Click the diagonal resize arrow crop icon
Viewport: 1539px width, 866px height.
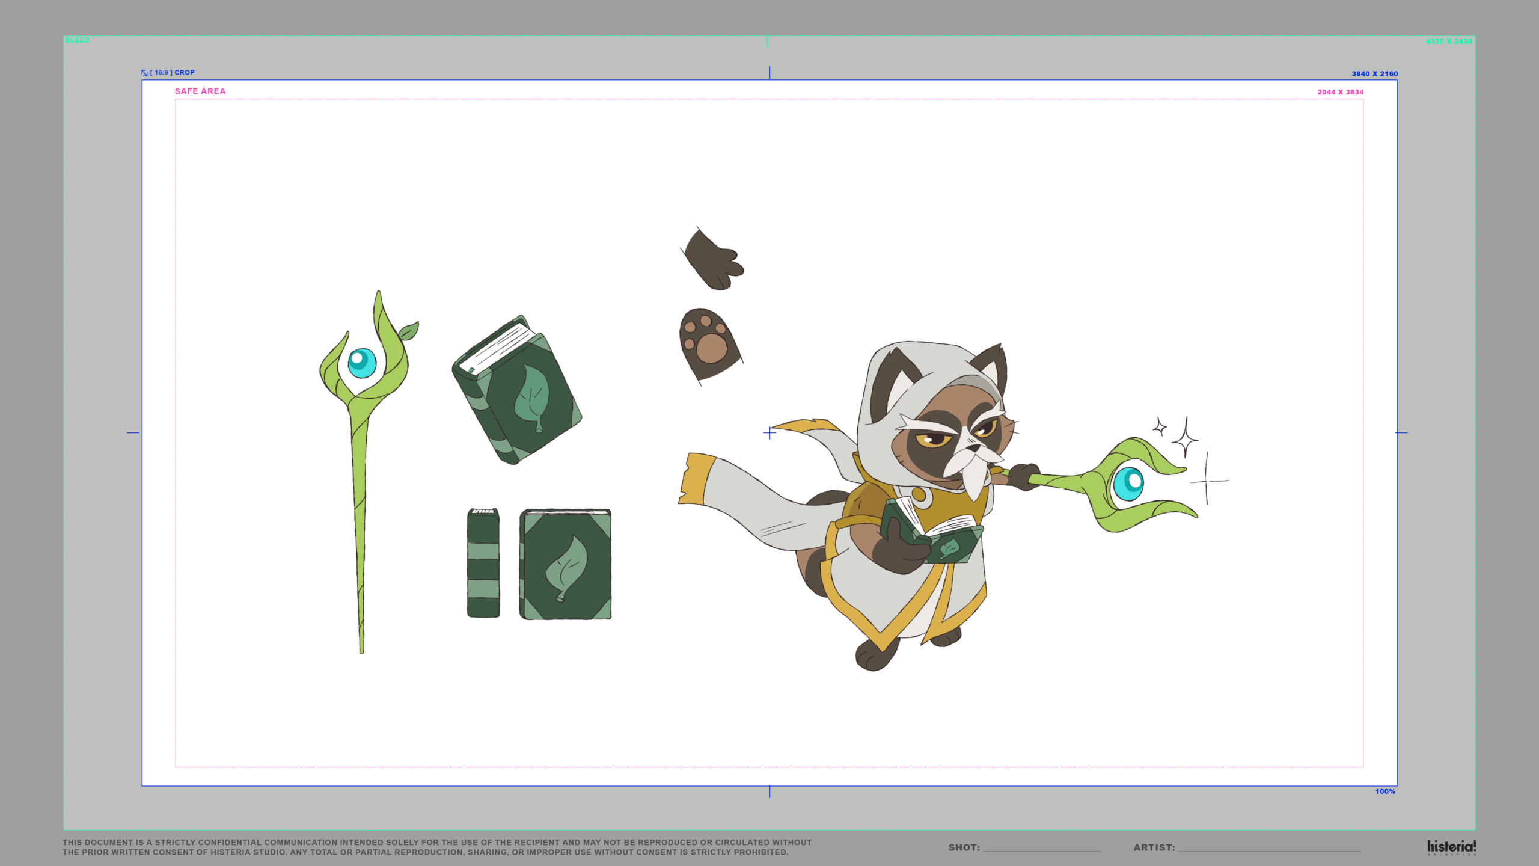[x=144, y=73]
